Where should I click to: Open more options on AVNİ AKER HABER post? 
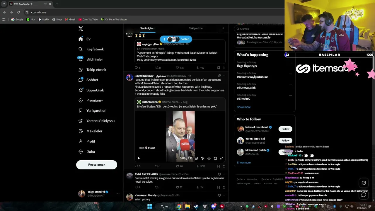tap(224, 174)
